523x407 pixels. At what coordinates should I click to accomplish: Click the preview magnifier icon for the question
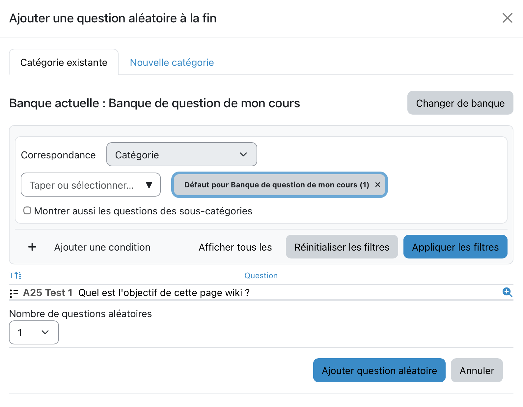point(507,292)
